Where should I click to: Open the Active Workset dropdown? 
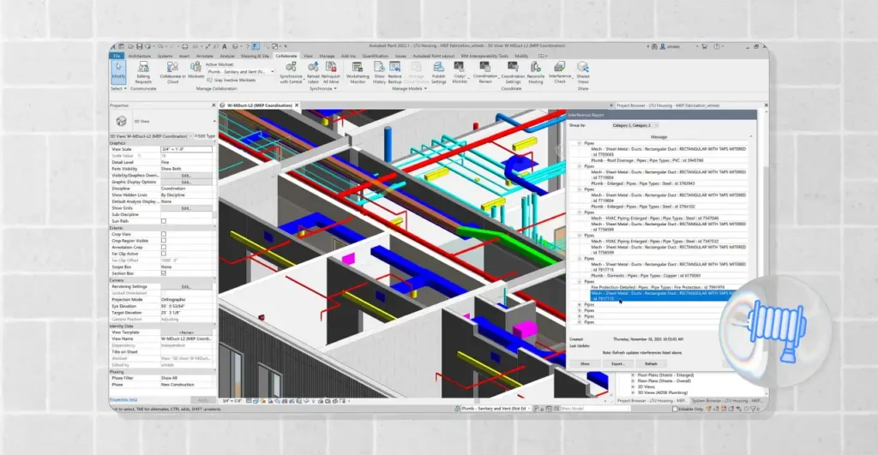click(x=241, y=72)
